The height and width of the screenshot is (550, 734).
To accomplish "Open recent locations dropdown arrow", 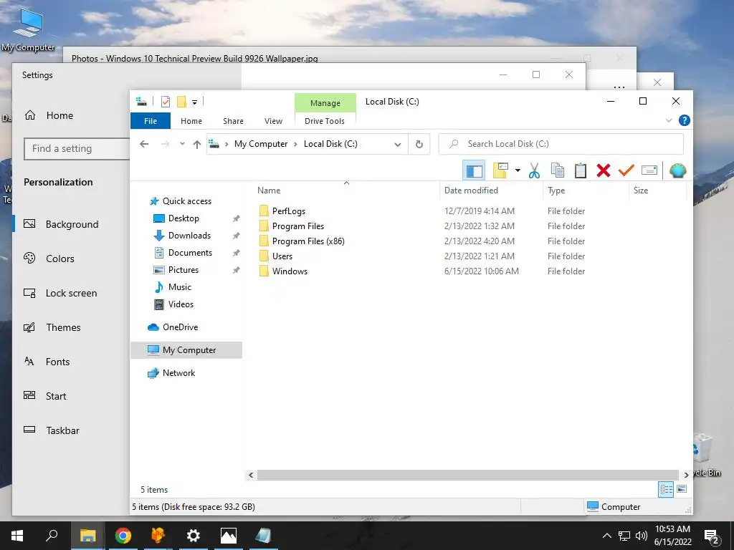I will (182, 144).
